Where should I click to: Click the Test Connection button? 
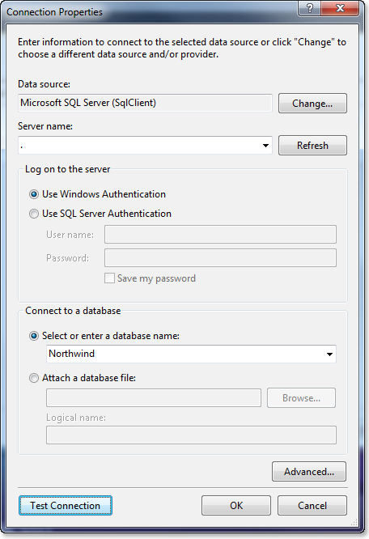click(x=66, y=506)
